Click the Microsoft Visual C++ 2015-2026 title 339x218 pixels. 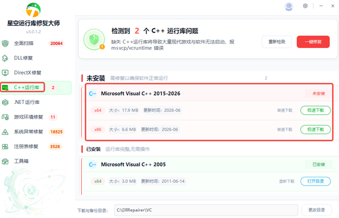click(x=141, y=94)
